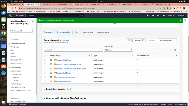
Task: Expand the AmazonS3FullAccess policy row
Action: coord(51,73)
